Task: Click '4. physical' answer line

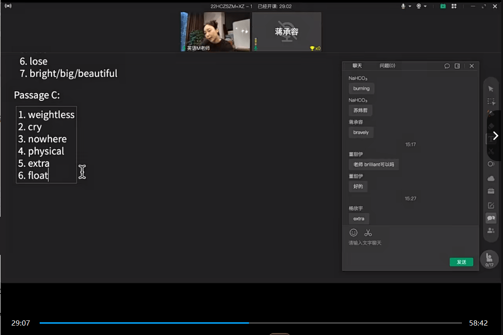Action: [x=41, y=151]
